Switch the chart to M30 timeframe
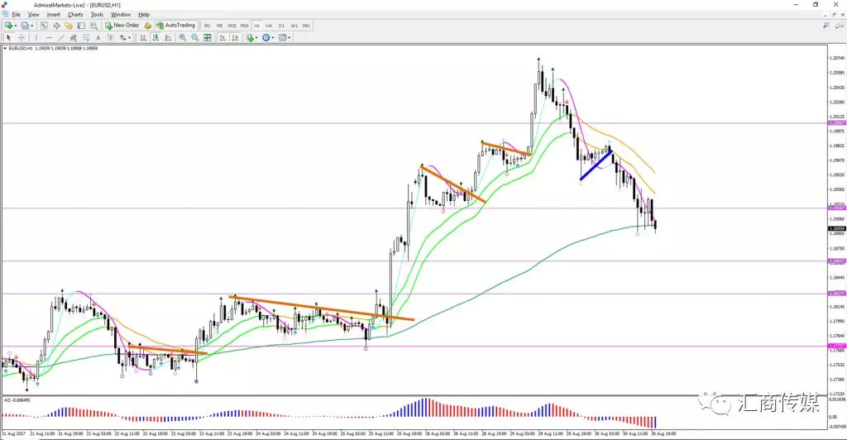 (x=244, y=26)
